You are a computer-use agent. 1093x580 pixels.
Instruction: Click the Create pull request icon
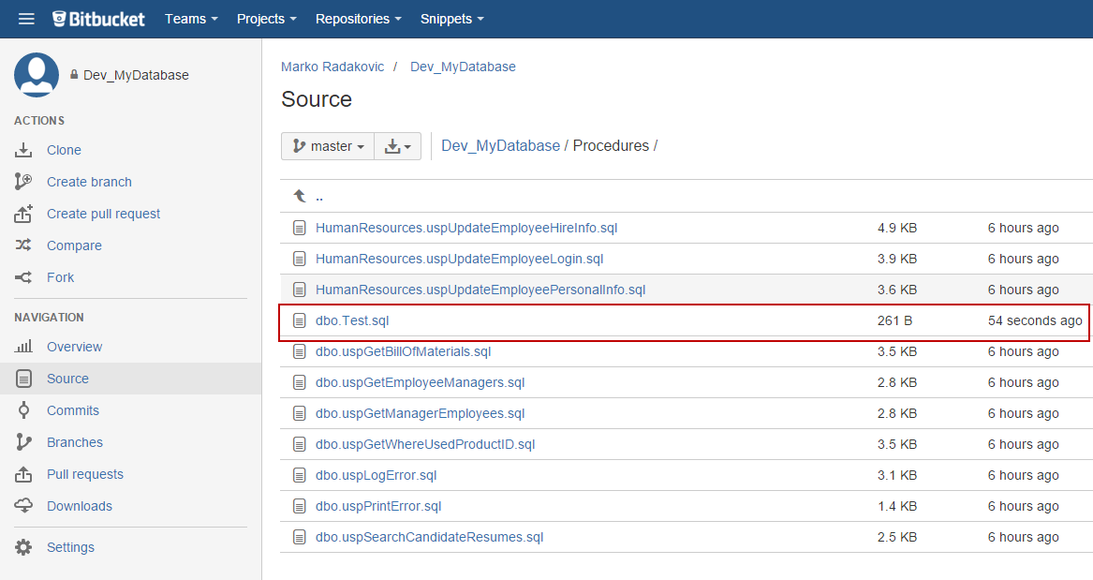point(23,214)
